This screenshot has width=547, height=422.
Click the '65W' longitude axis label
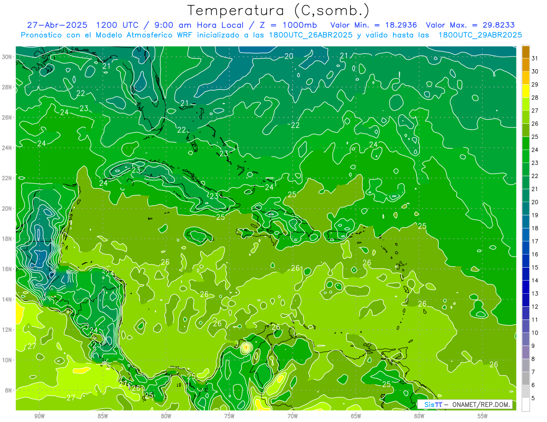[356, 416]
